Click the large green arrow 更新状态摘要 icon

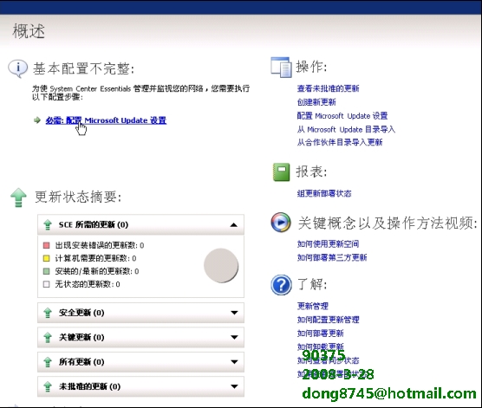coord(18,198)
